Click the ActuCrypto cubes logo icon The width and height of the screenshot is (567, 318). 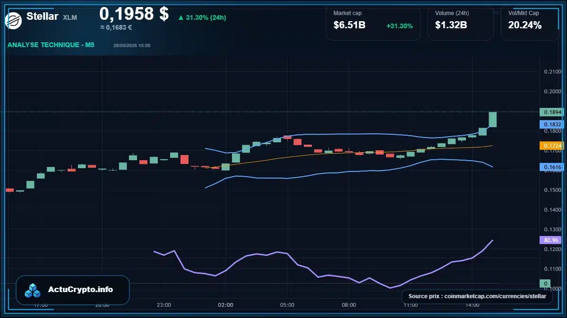(33, 290)
